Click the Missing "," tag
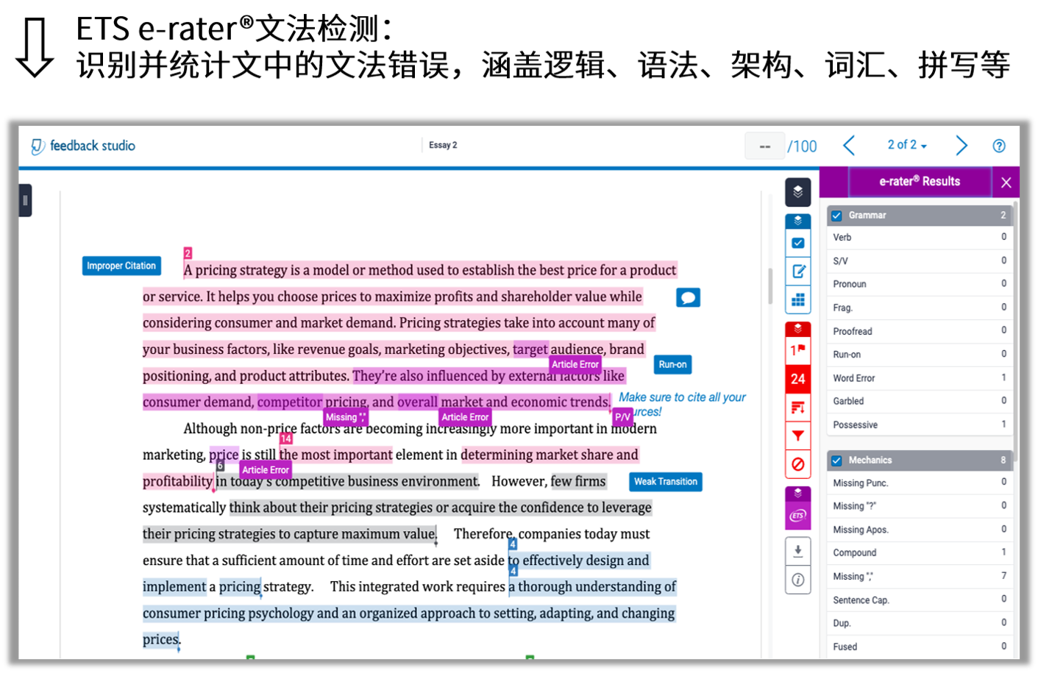Screen dimensions: 1038x673 point(345,417)
